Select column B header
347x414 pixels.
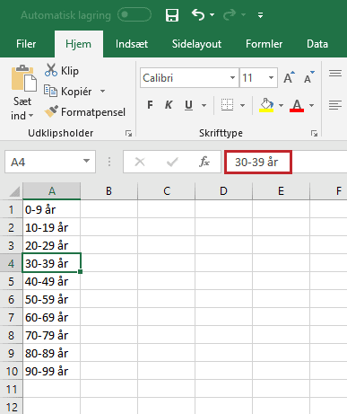[108, 191]
